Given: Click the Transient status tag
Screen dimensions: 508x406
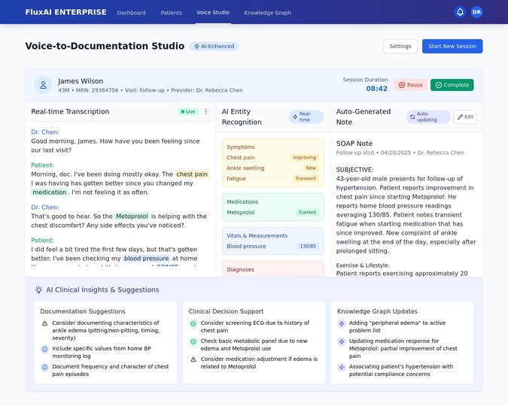Looking at the screenshot, I should click(306, 178).
